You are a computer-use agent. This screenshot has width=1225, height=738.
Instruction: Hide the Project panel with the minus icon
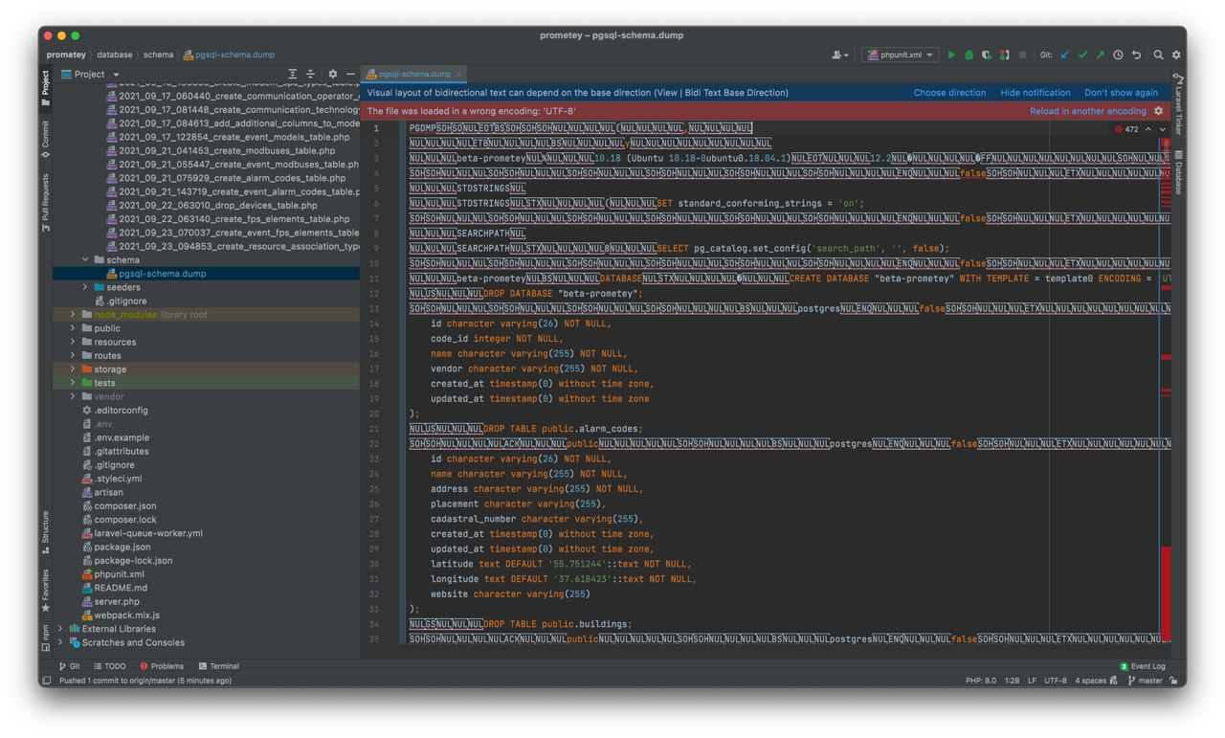(350, 74)
